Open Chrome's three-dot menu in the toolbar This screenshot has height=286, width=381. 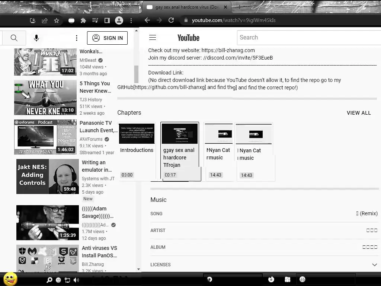131,21
